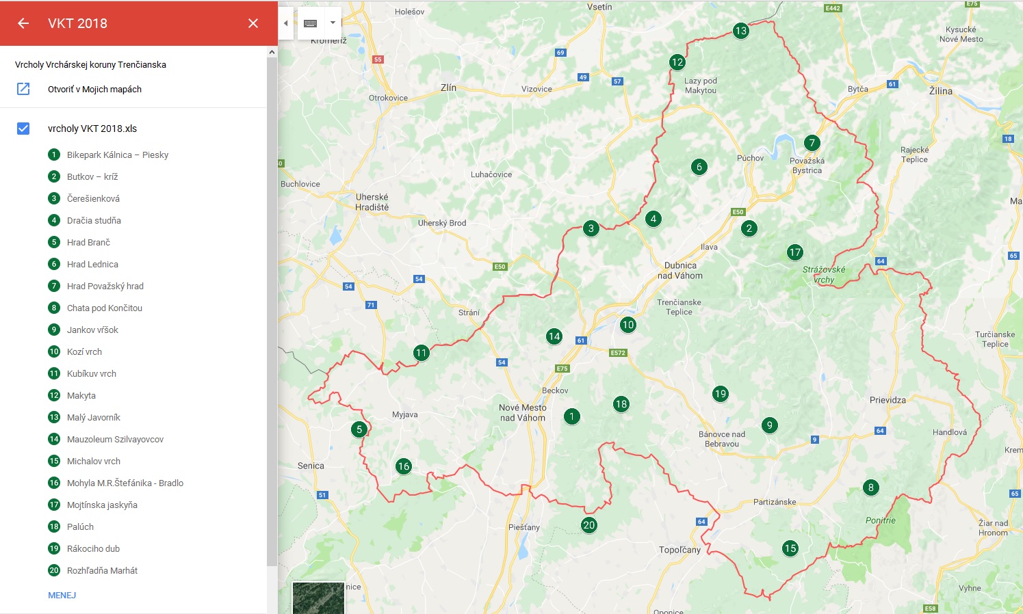Collapse the side panel arrow

[x=286, y=23]
